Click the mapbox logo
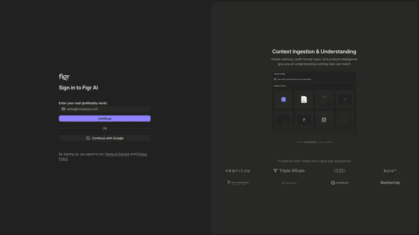Screen dimensions: 419x235 coord(340,183)
